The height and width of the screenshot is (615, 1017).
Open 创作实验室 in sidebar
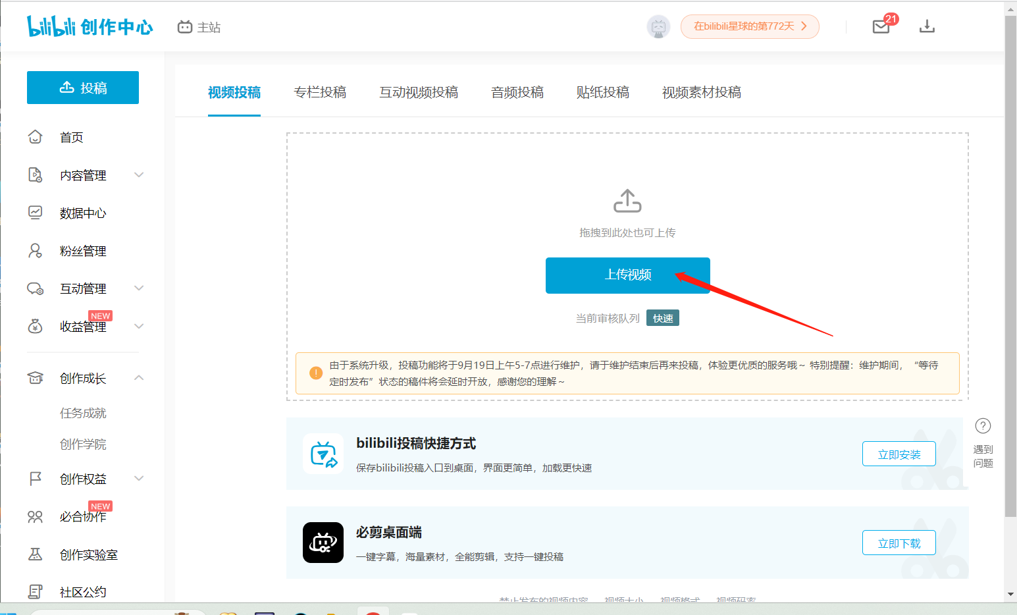click(89, 554)
